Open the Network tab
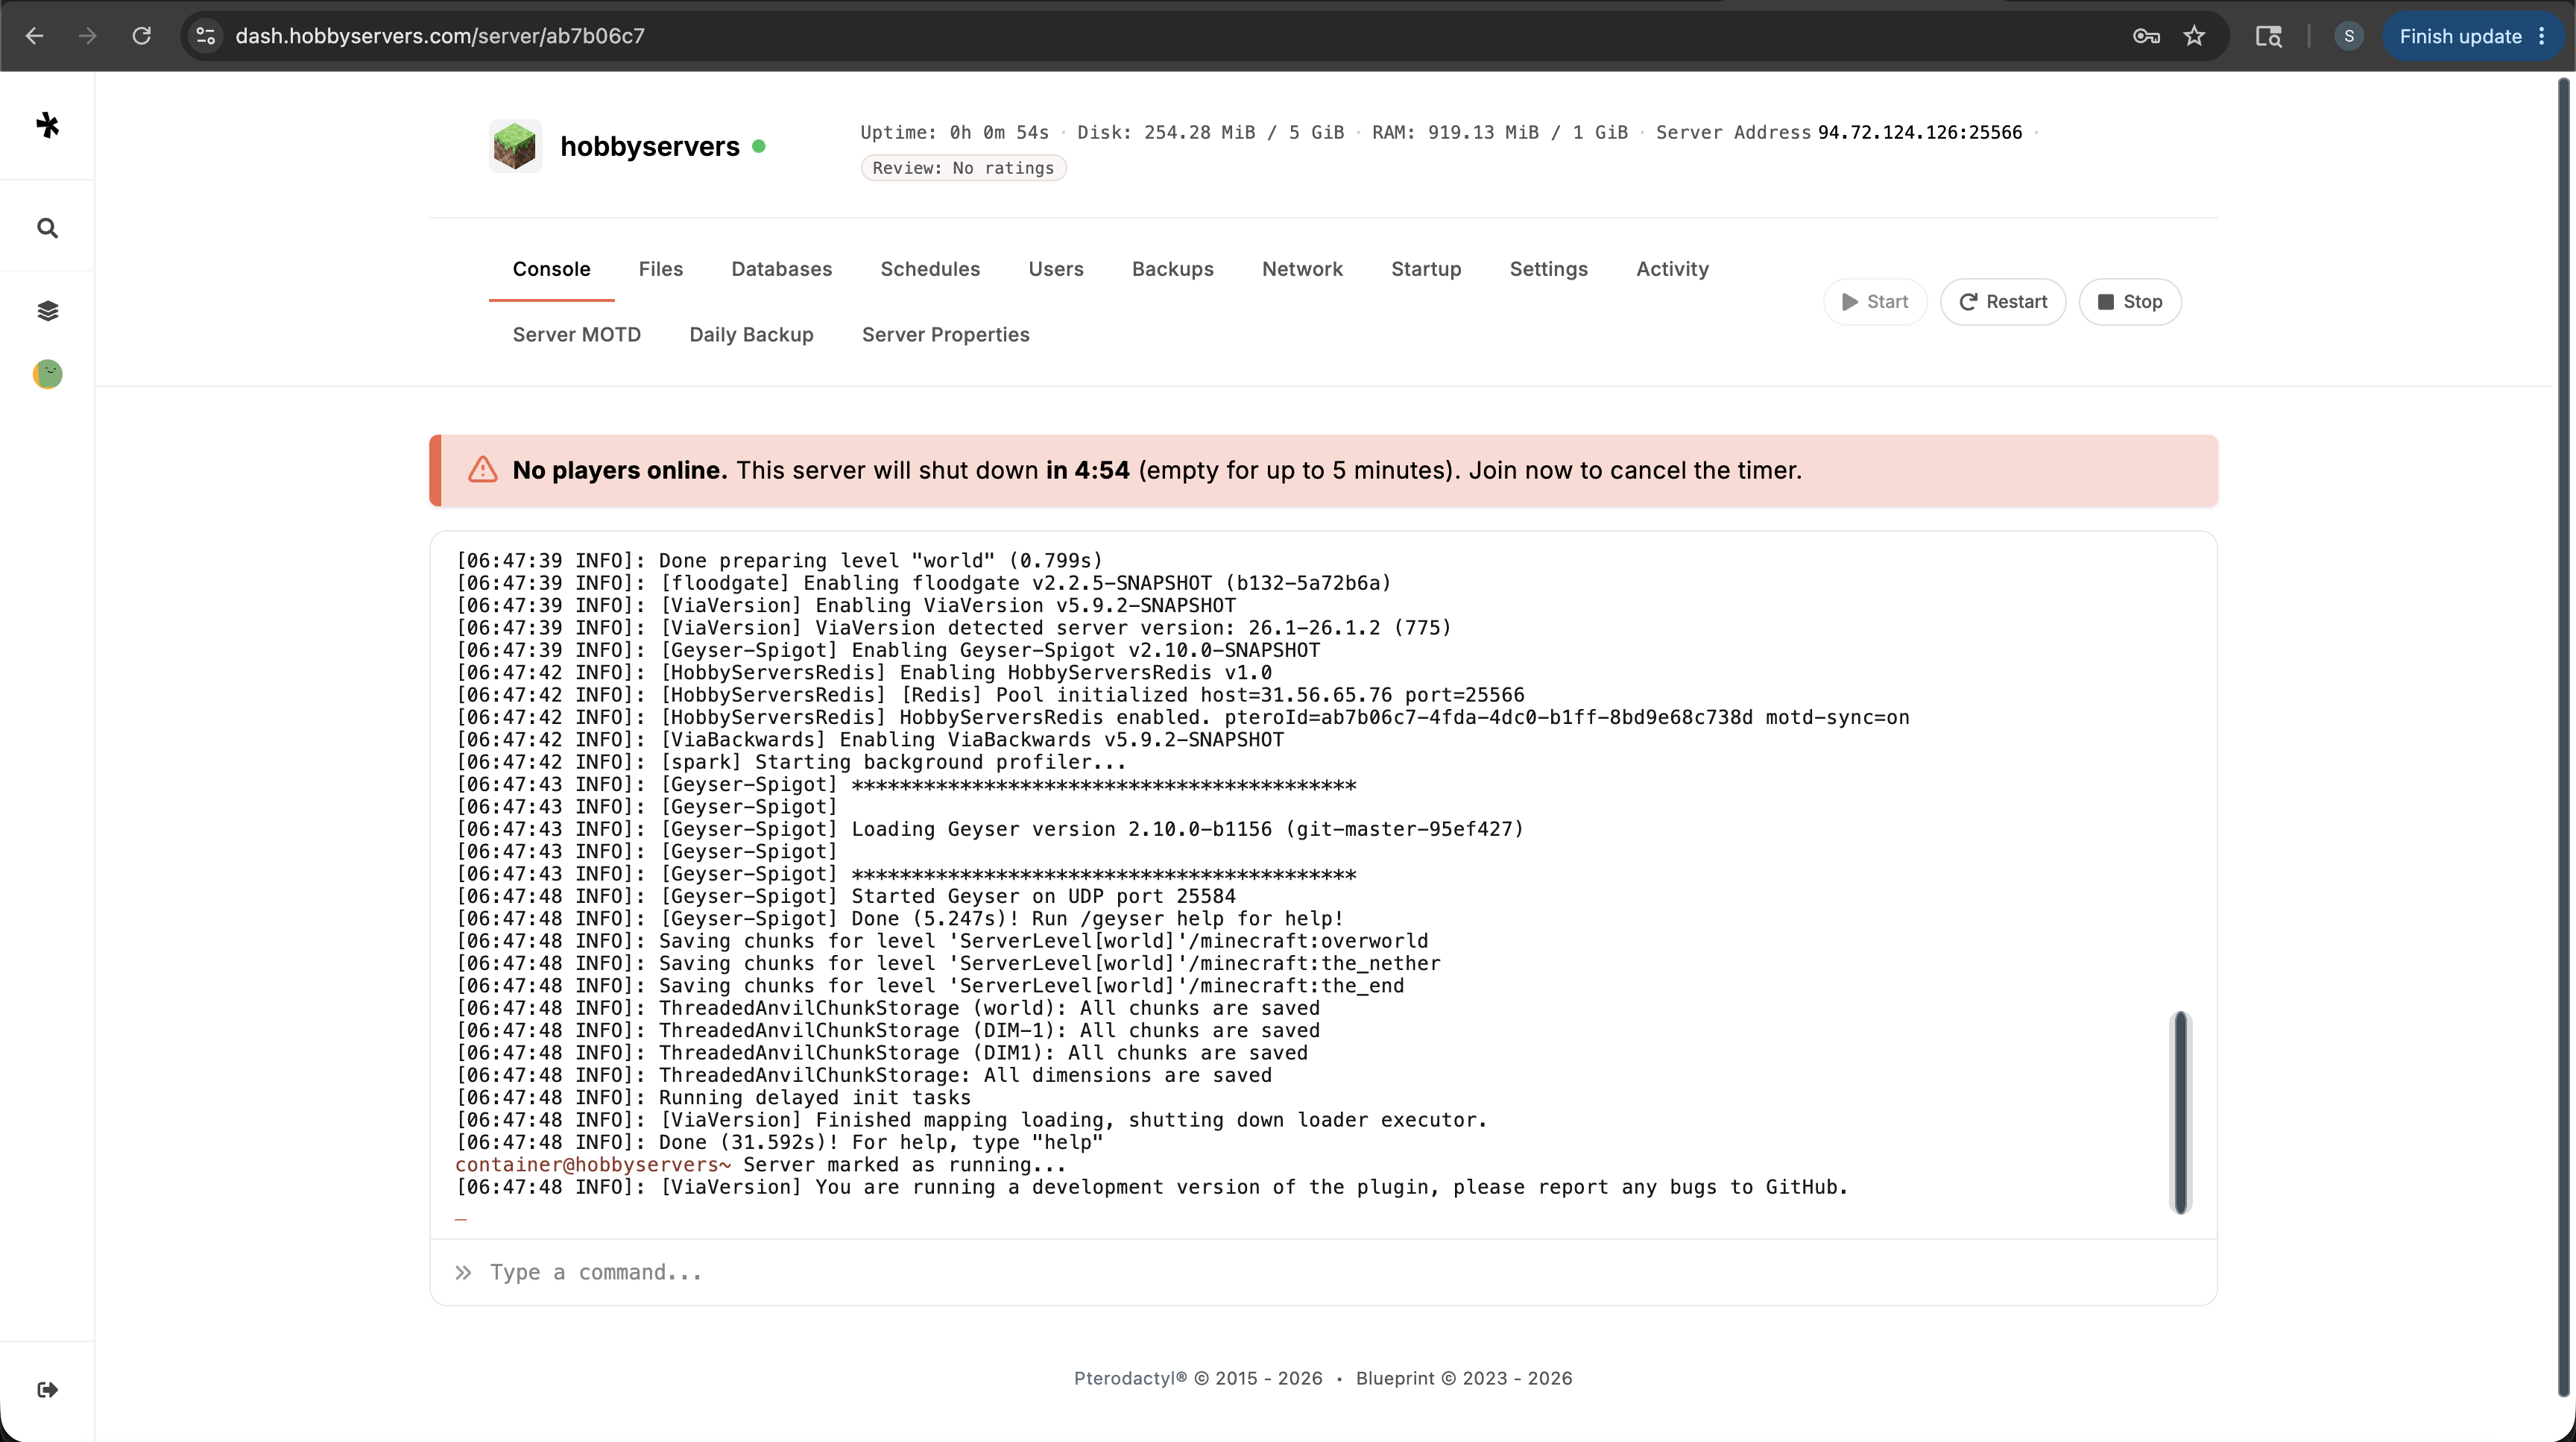Image resolution: width=2576 pixels, height=1442 pixels. pos(1302,269)
